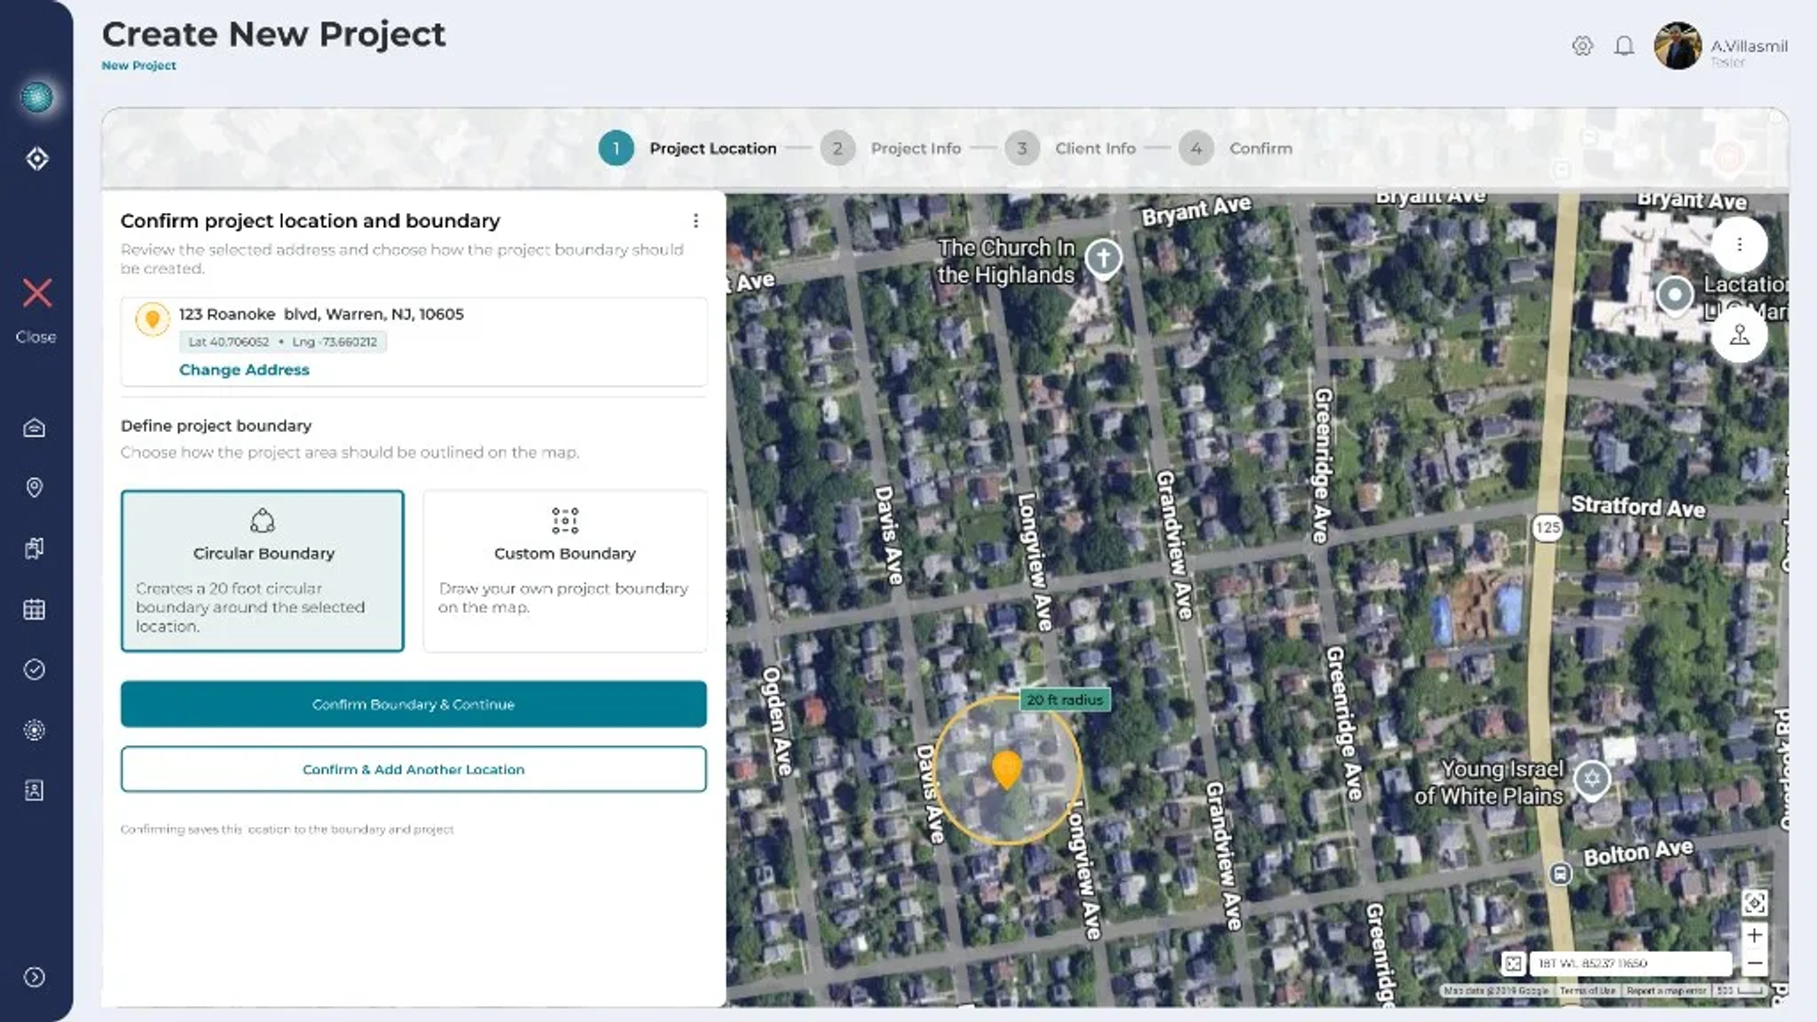
Task: Select the Custom Boundary option
Action: [x=565, y=570]
